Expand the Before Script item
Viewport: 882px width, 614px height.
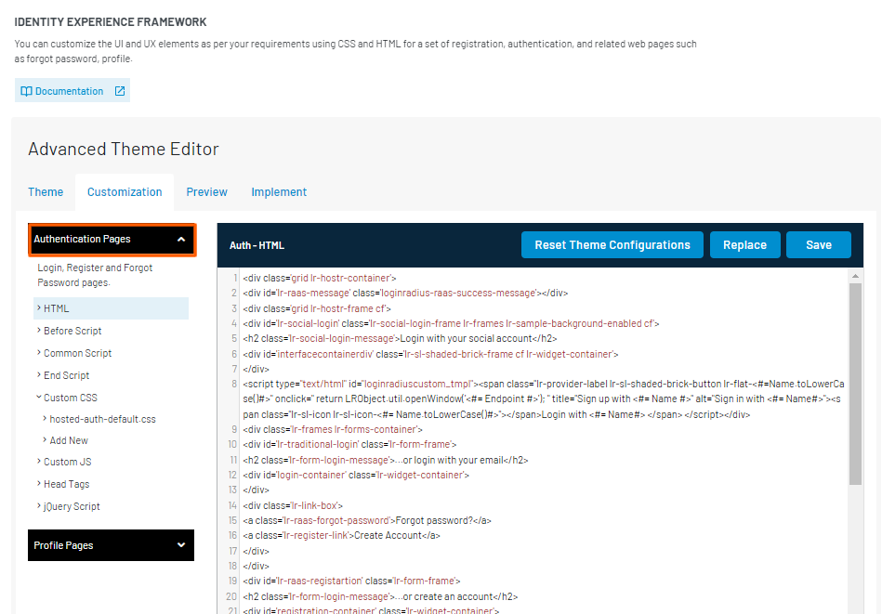click(x=72, y=331)
